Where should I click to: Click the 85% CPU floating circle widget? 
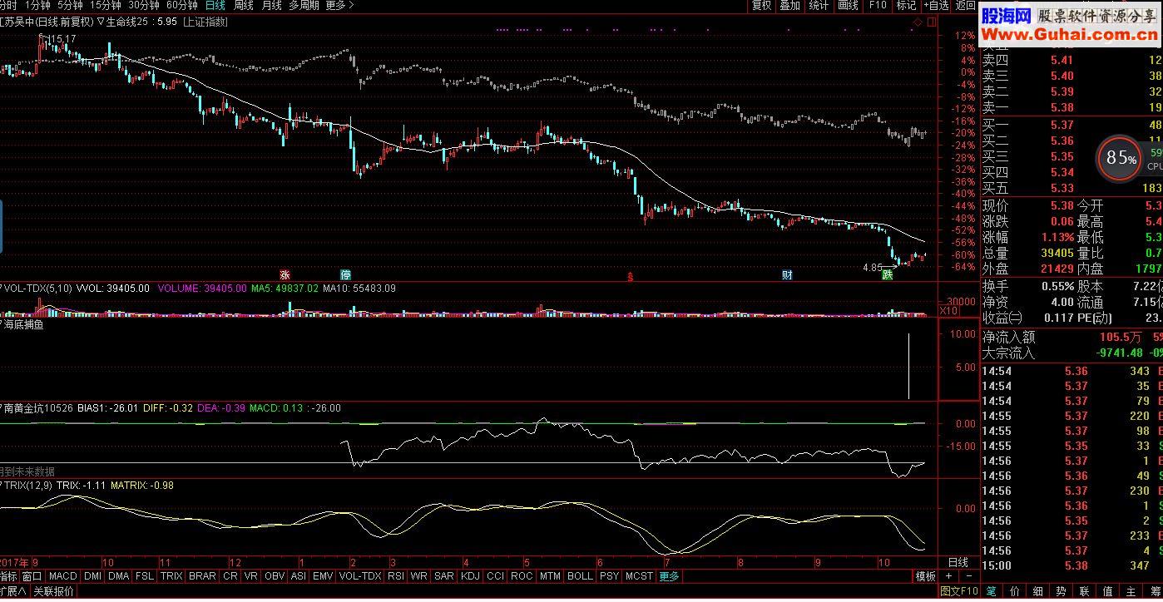tap(1119, 158)
